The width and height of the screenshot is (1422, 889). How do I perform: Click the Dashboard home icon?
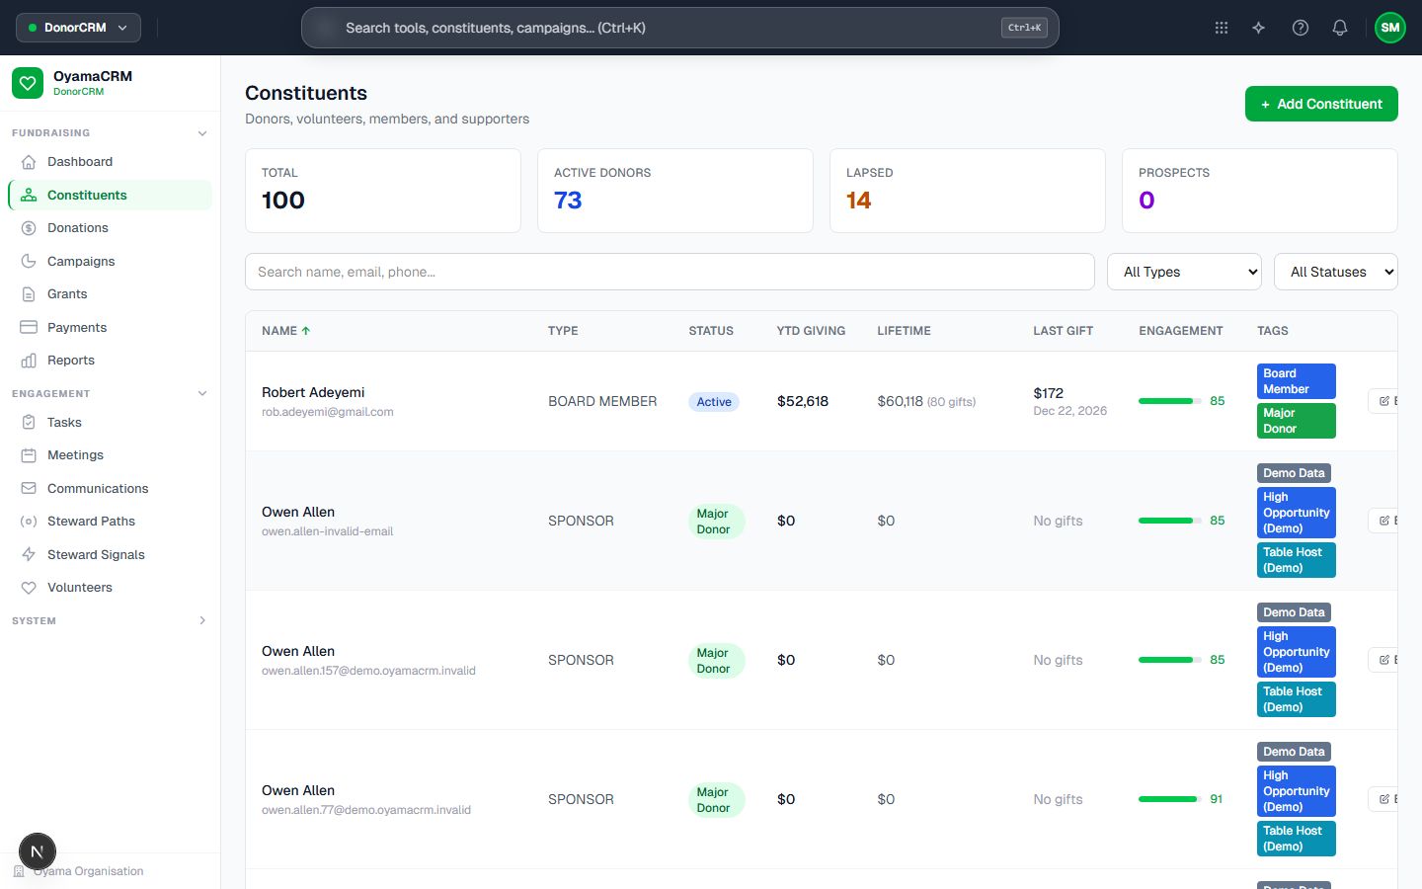[x=29, y=162]
